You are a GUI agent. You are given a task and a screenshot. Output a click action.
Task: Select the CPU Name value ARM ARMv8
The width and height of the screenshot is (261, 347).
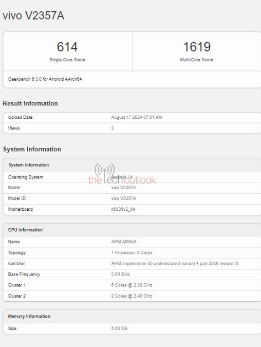(x=124, y=242)
